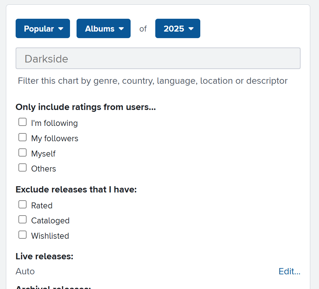
Task: Focus the Darkside filter input field
Action: 158,58
